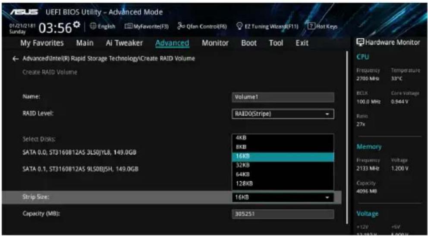Select disk SATA 0.1 ST3160812AS 9LS0BJ5H
Viewport: 428px width, 236px height.
pos(80,169)
